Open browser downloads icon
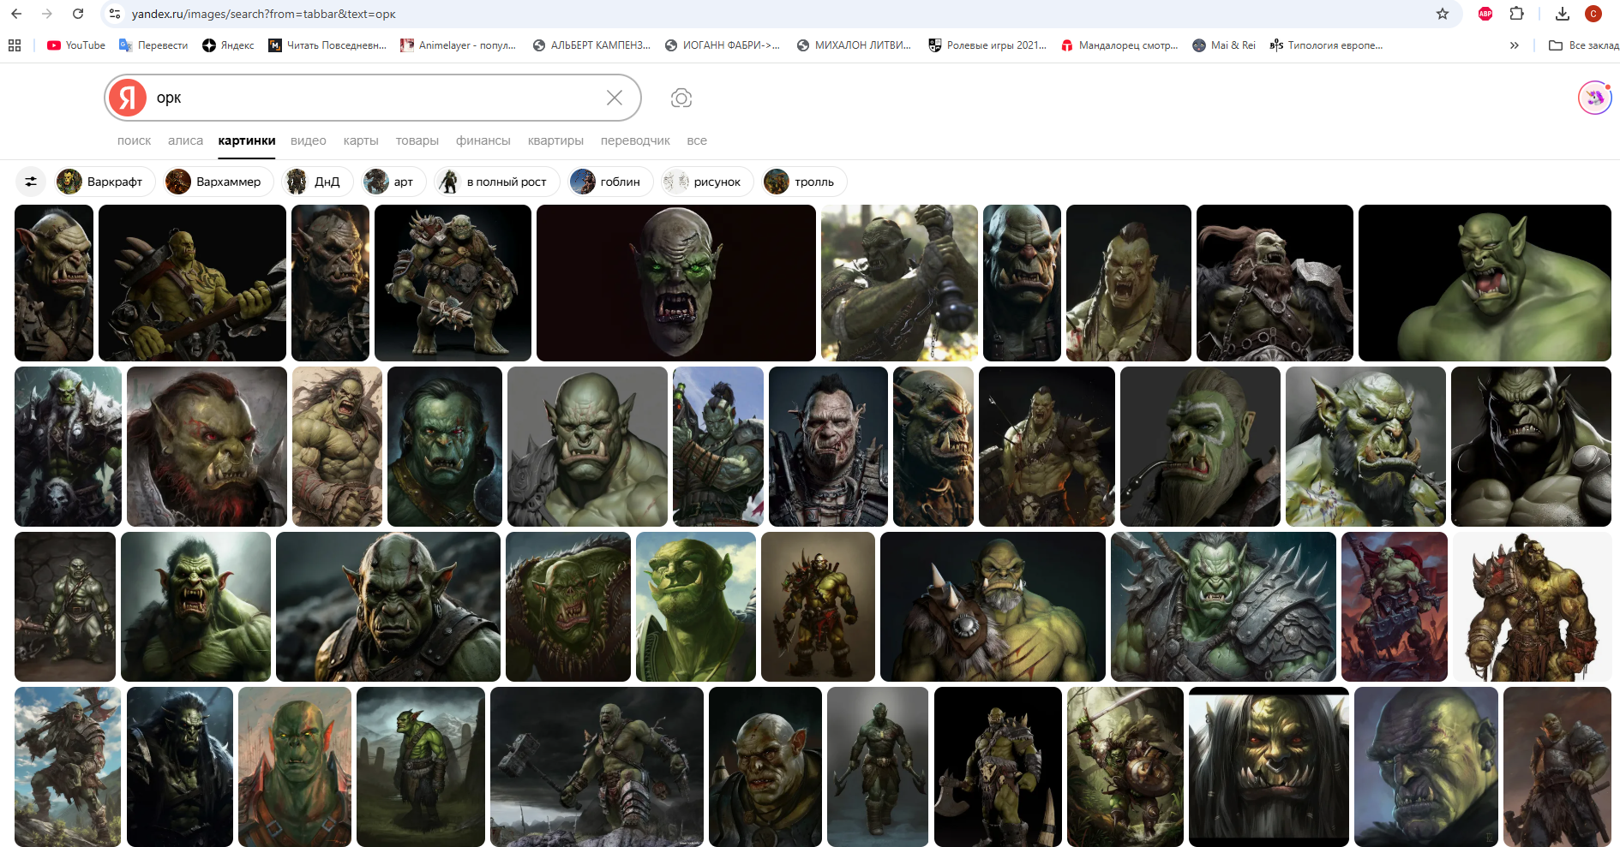1620x847 pixels. [1563, 14]
